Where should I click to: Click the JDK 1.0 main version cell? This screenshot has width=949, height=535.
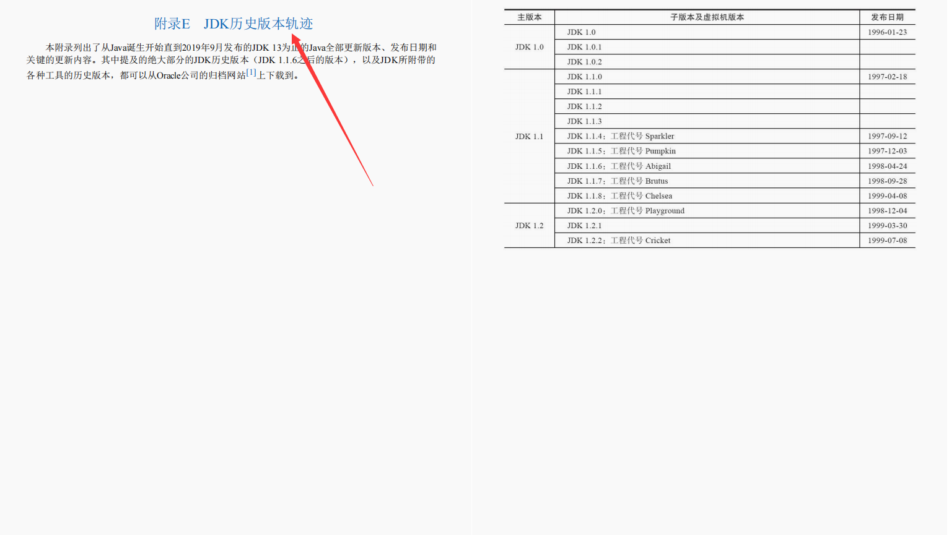click(x=530, y=47)
